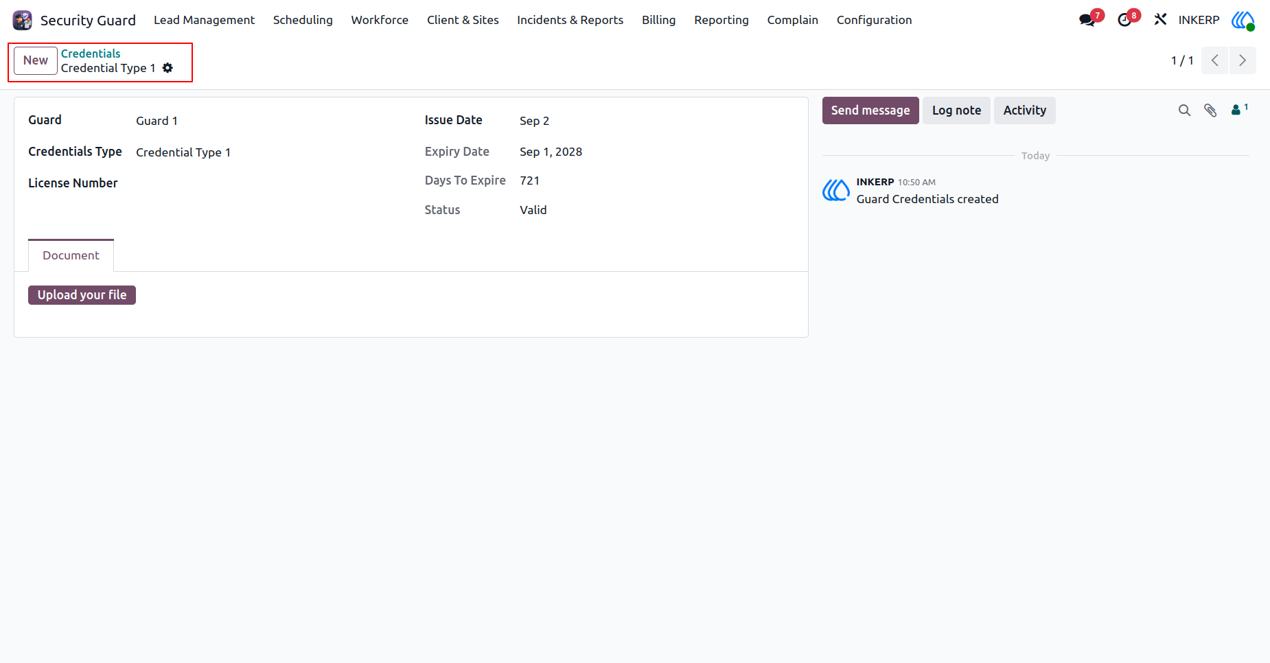Click the debug tools wrench icon
This screenshot has height=663, width=1270.
[x=1160, y=19]
